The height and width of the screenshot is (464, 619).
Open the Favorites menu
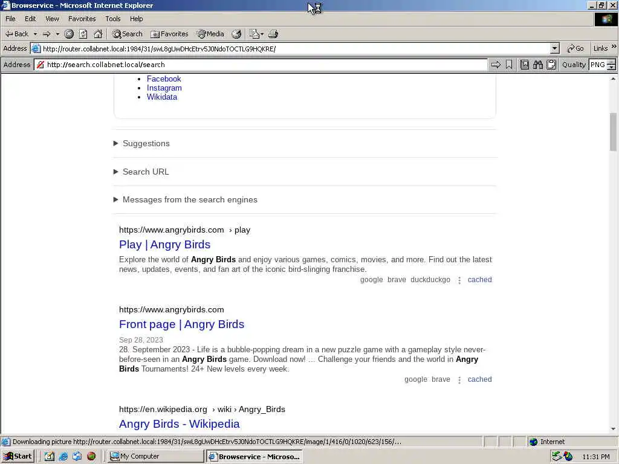(x=82, y=19)
